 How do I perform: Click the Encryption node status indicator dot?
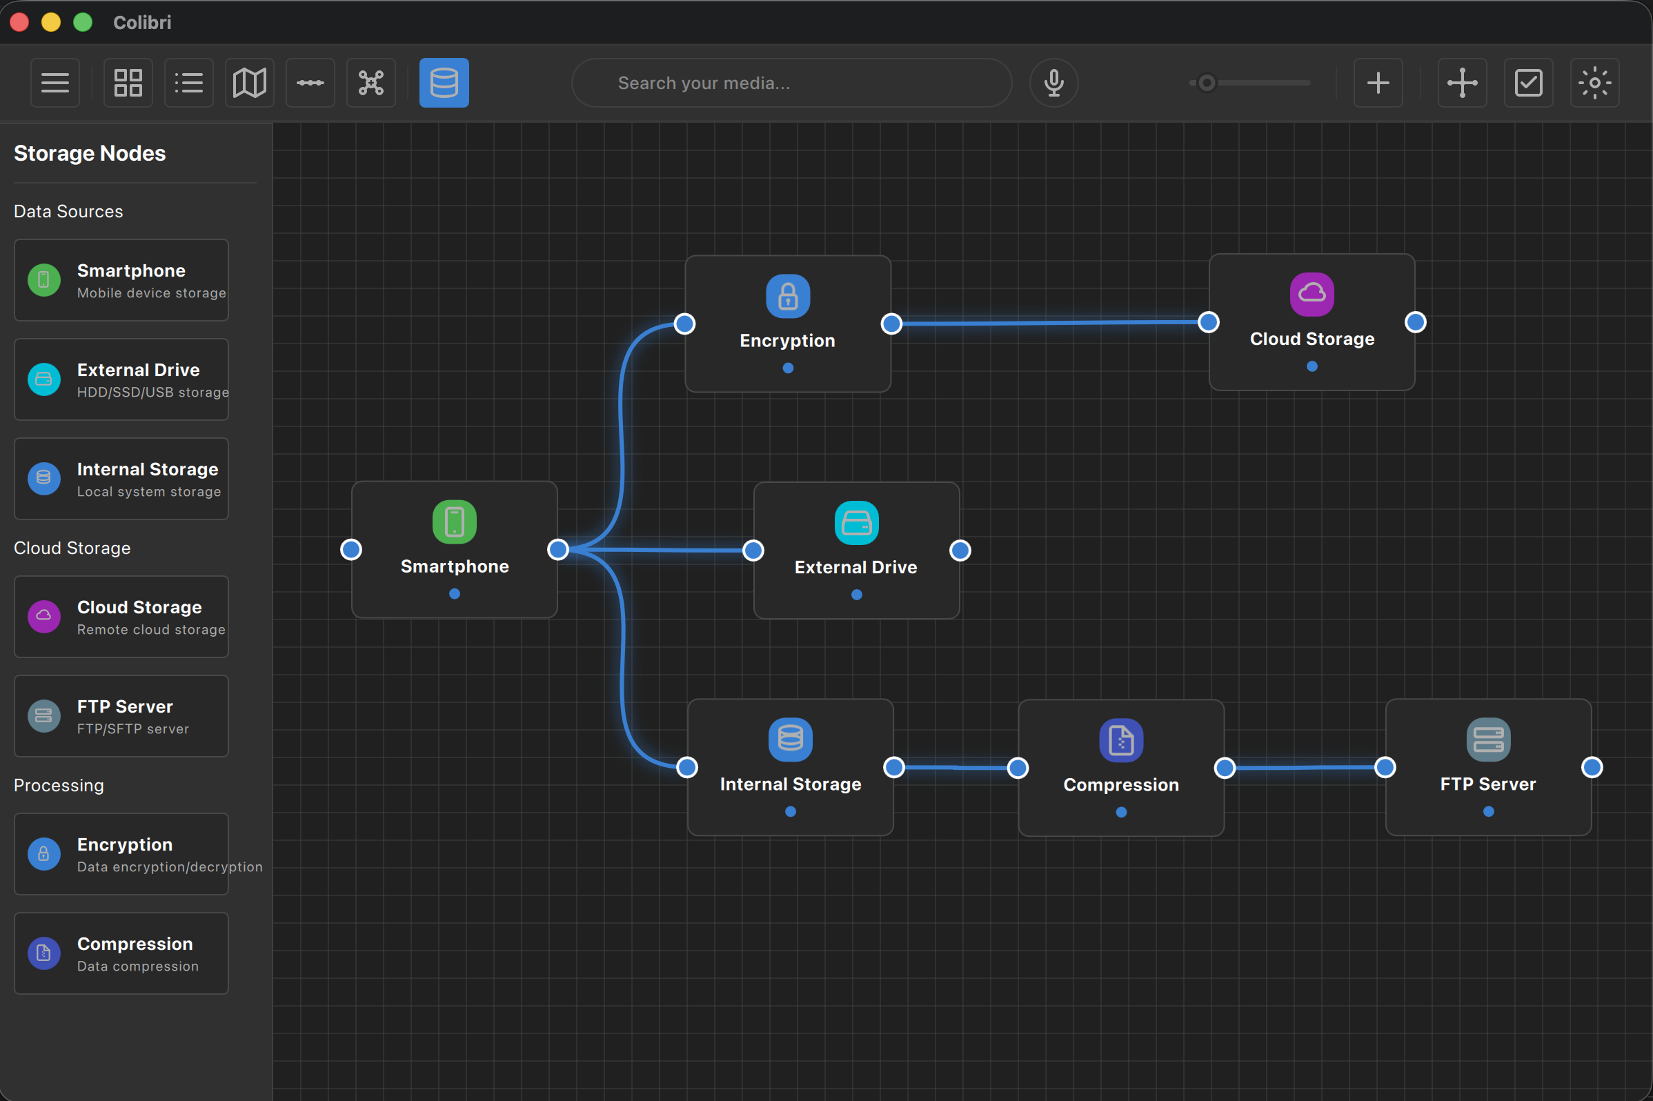point(787,368)
